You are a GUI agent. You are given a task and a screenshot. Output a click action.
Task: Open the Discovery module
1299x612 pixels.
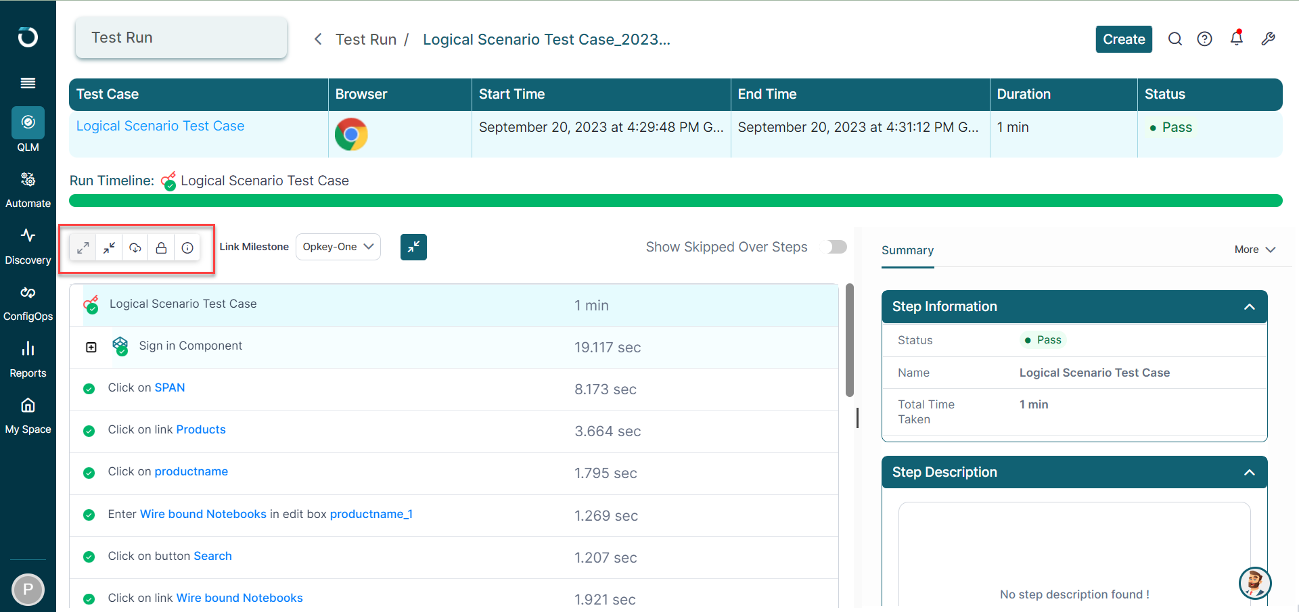click(x=28, y=246)
